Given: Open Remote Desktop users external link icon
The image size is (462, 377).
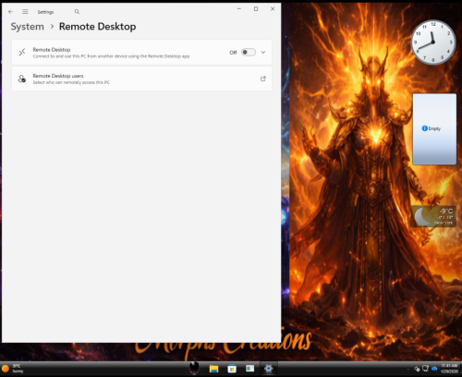Looking at the screenshot, I should pos(263,79).
